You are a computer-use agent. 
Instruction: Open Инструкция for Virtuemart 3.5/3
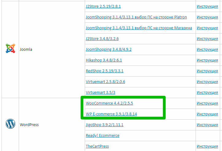coord(207,93)
